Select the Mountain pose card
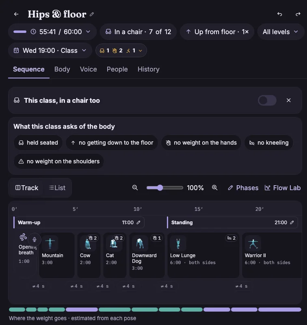Viewport: 307px width, 325px height. 57,256
